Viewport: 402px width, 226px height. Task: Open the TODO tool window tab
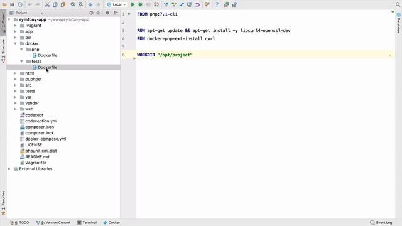(19, 223)
